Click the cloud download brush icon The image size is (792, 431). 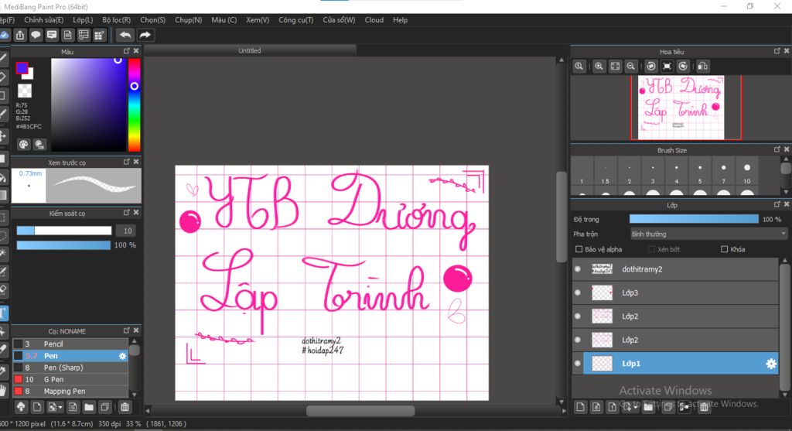click(x=21, y=407)
